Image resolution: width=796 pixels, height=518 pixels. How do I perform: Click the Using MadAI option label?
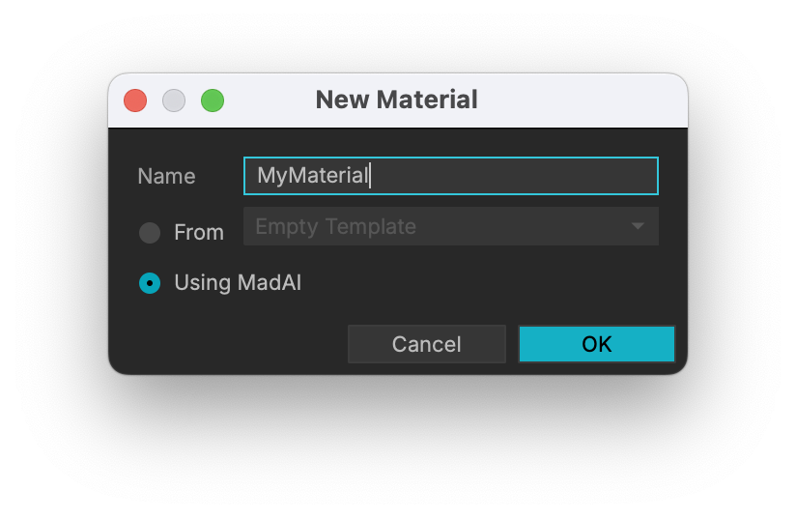pos(238,283)
